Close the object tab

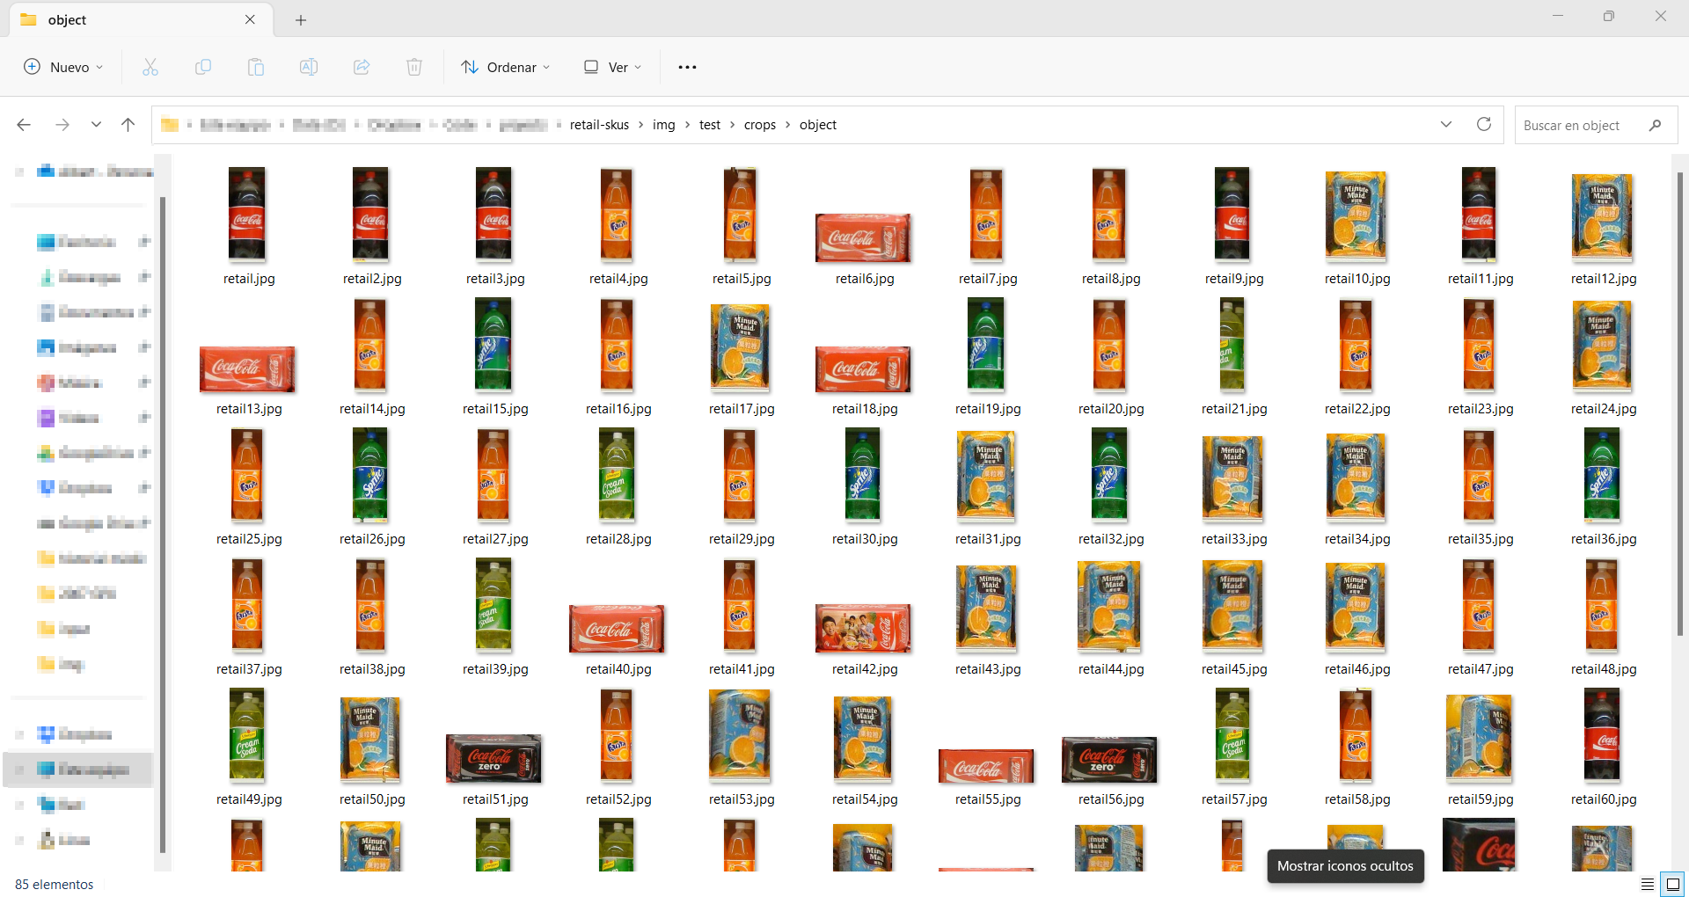tap(250, 19)
